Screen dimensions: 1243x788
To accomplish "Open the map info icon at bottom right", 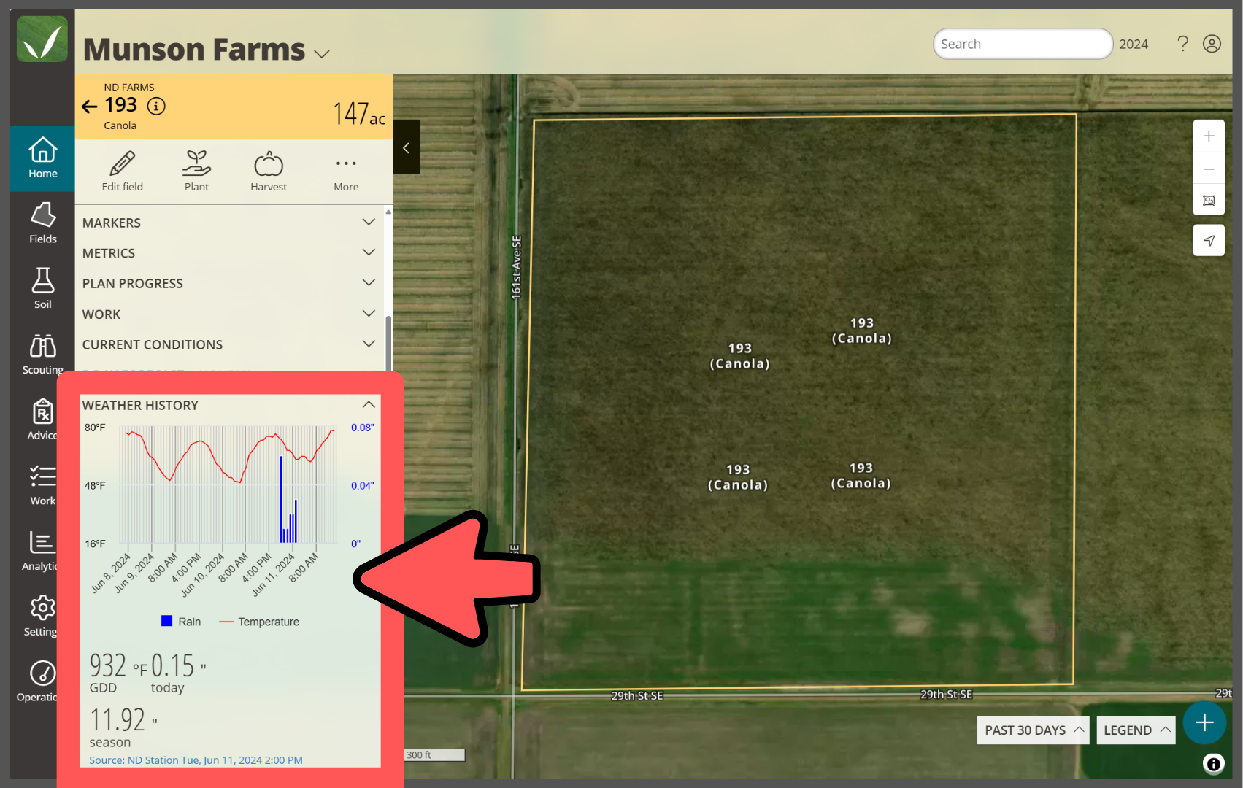I will tap(1213, 764).
